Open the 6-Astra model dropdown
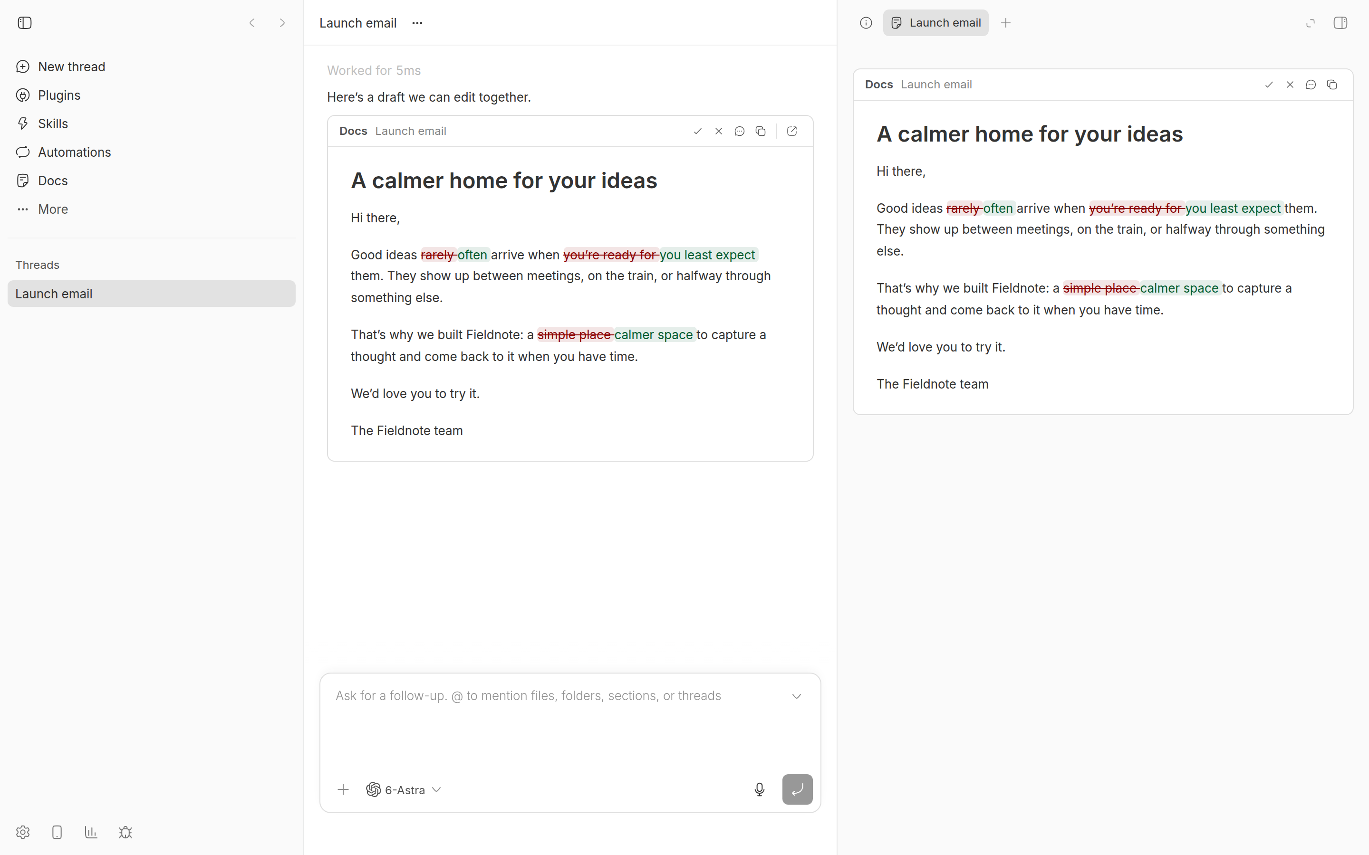This screenshot has width=1369, height=855. click(404, 790)
